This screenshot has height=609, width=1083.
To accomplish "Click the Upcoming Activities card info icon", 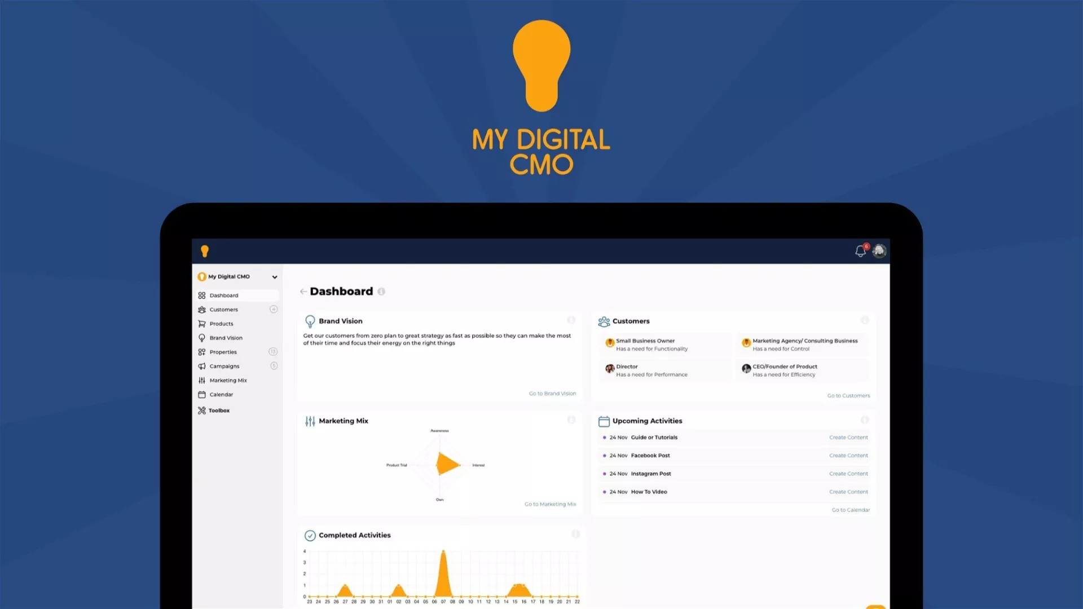I will coord(865,420).
